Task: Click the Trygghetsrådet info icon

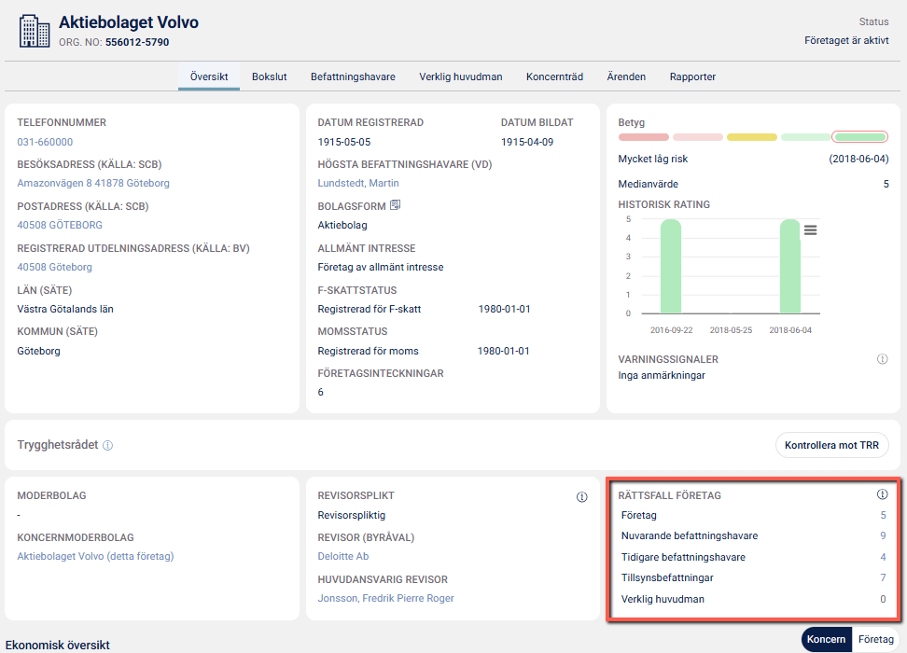Action: pos(107,446)
